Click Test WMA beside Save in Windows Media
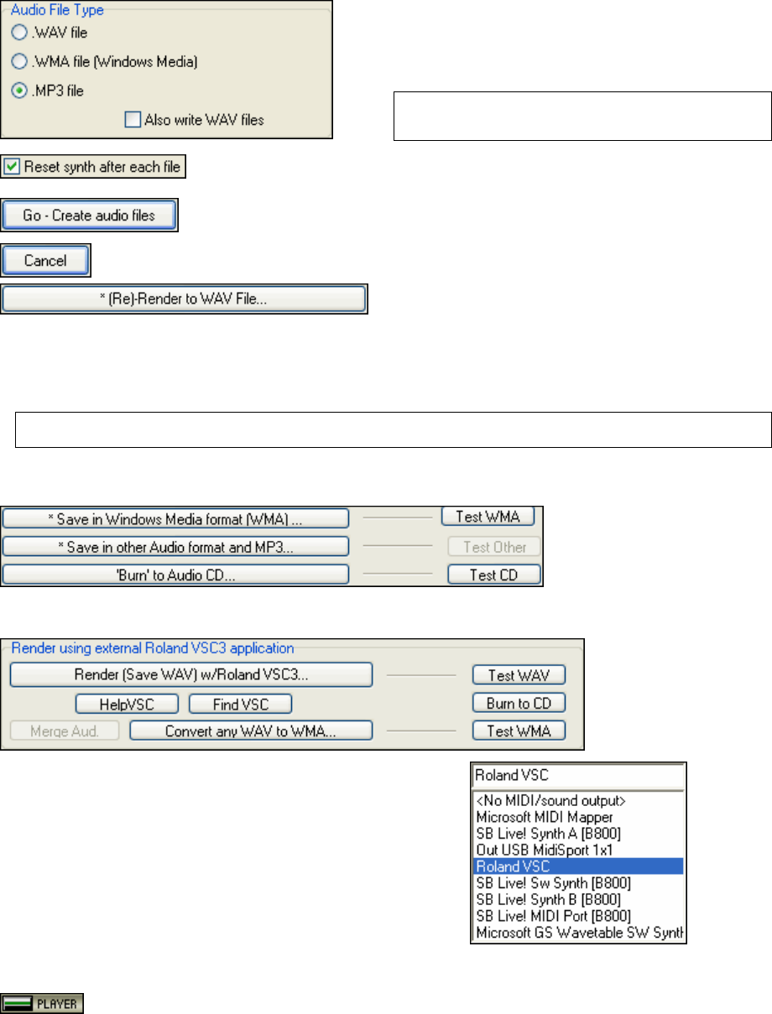Screen dimensions: 772x1014 pos(487,517)
